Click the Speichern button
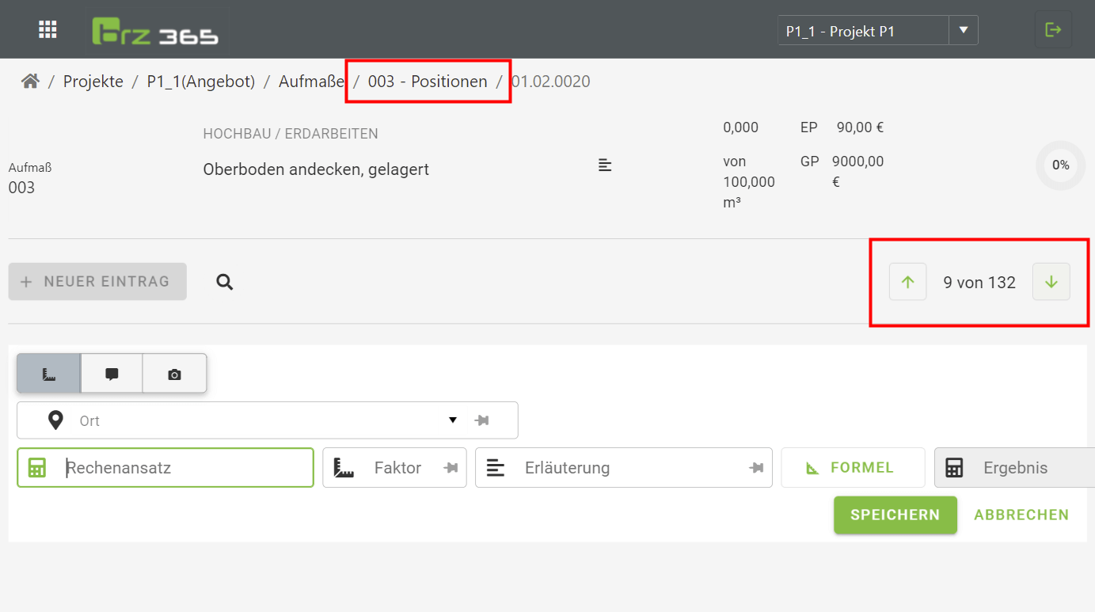1095x612 pixels. click(895, 515)
